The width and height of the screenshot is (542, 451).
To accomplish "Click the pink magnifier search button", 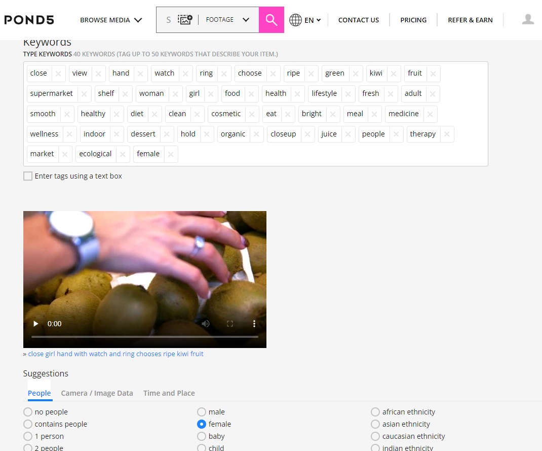I will [x=271, y=20].
